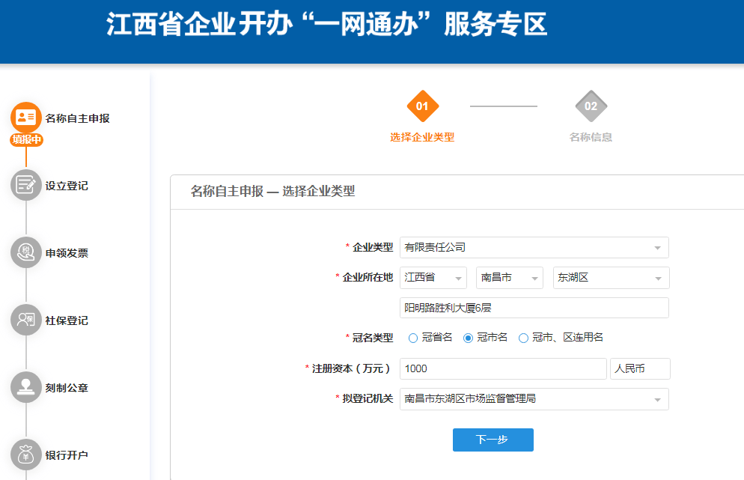The width and height of the screenshot is (744, 480).
Task: Click the 社保登记 sidebar icon
Action: 25,320
